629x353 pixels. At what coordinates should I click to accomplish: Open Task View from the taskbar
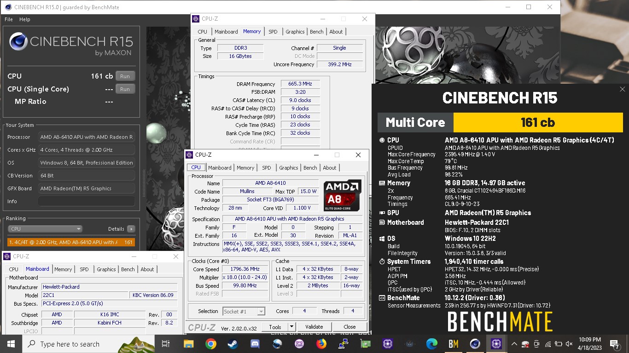[166, 344]
